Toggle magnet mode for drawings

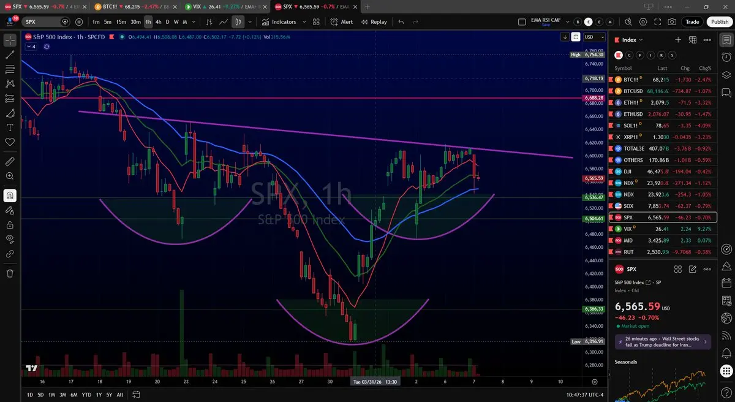10,196
